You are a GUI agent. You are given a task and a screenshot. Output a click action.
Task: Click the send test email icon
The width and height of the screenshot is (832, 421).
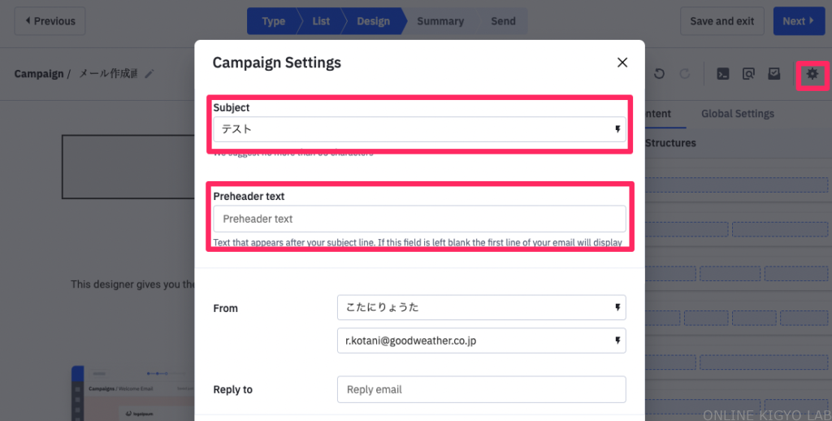click(774, 74)
